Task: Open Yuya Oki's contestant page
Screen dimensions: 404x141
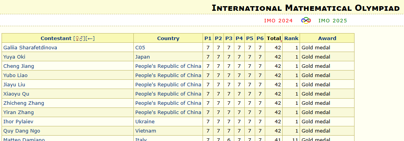Action: (x=14, y=57)
